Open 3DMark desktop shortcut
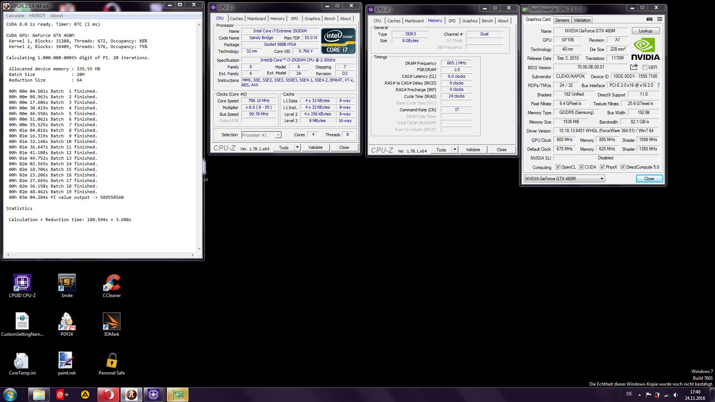The width and height of the screenshot is (715, 402). pos(112,325)
